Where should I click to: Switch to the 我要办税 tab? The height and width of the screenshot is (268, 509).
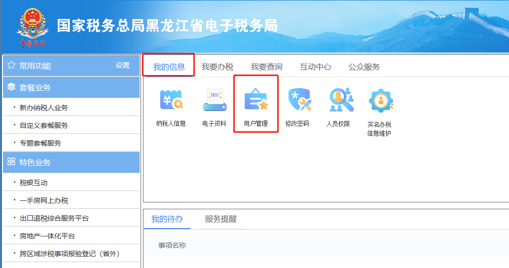tap(217, 67)
